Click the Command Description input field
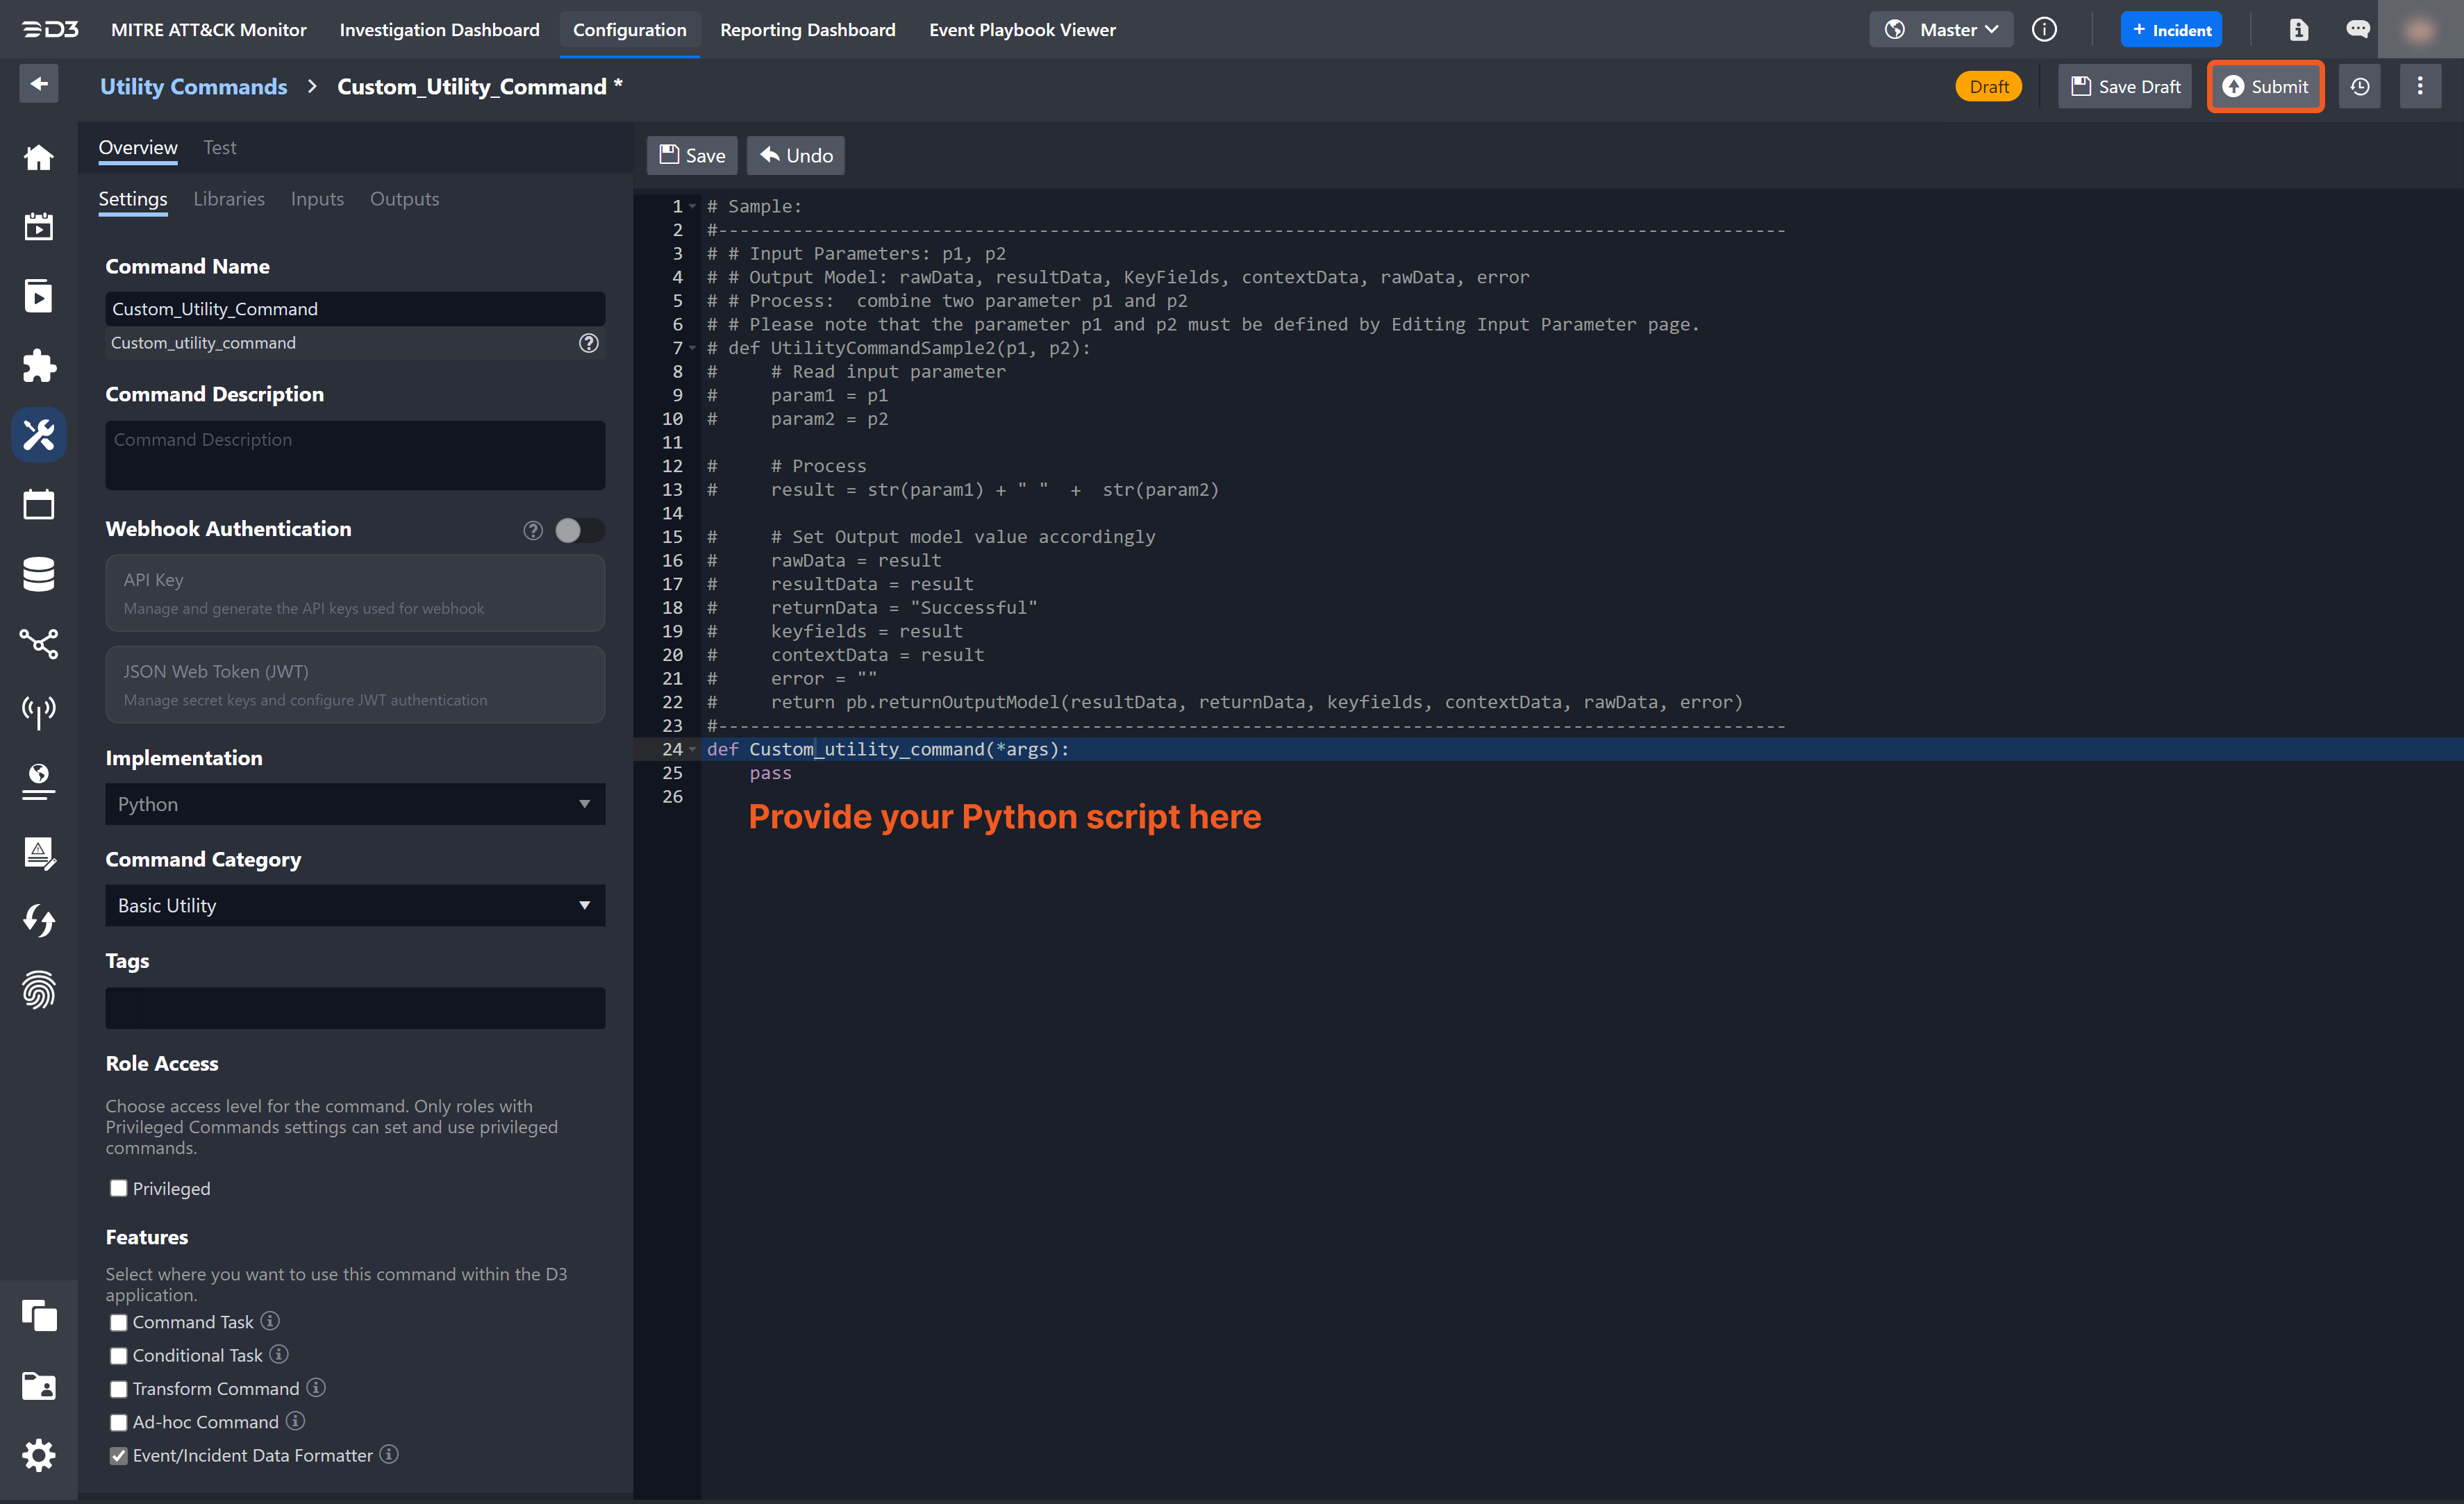This screenshot has width=2464, height=1504. [x=352, y=454]
